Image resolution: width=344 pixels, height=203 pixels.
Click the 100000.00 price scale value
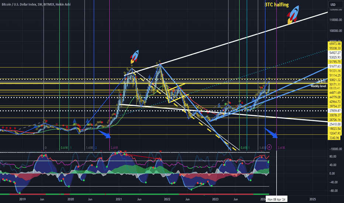click(336, 31)
